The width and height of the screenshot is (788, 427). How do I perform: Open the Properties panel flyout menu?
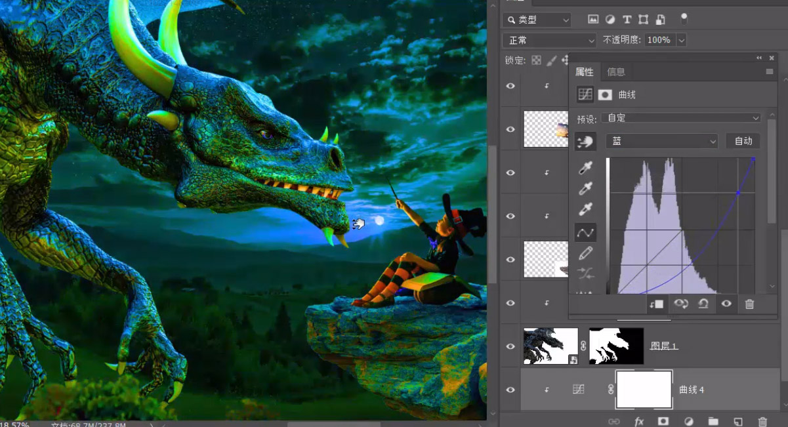(770, 72)
